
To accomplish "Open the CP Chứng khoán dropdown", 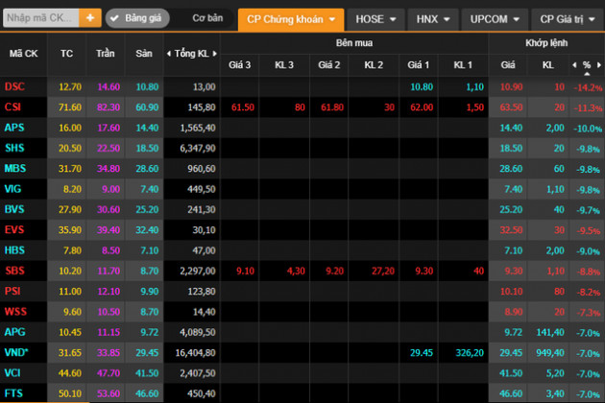I will (x=291, y=18).
